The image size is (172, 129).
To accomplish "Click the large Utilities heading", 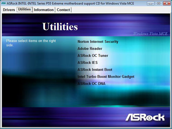I will [x=60, y=26].
